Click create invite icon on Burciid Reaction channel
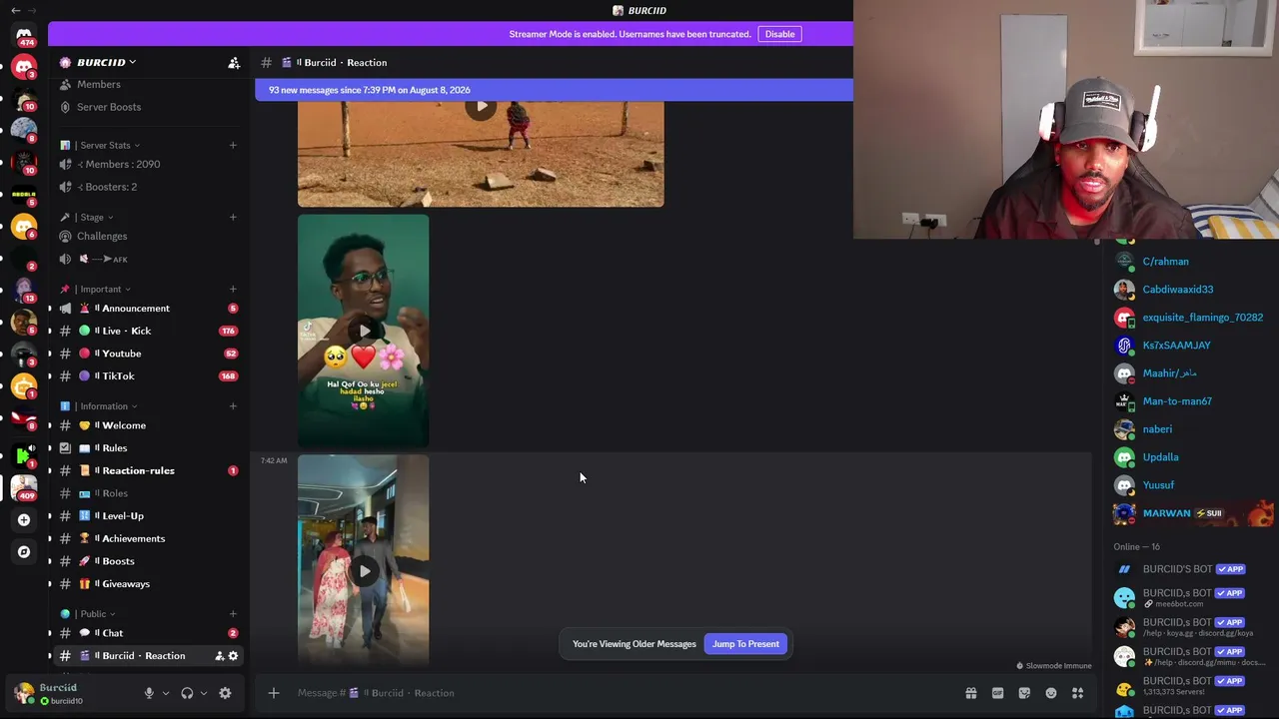The height and width of the screenshot is (719, 1279). click(220, 656)
